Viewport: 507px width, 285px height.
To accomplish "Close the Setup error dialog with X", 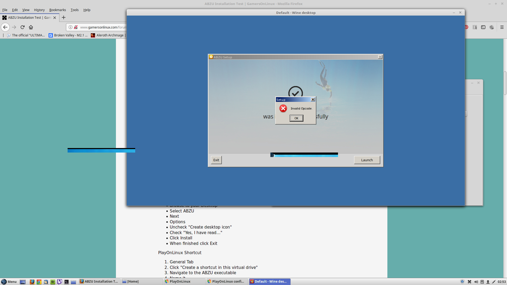I will (313, 99).
